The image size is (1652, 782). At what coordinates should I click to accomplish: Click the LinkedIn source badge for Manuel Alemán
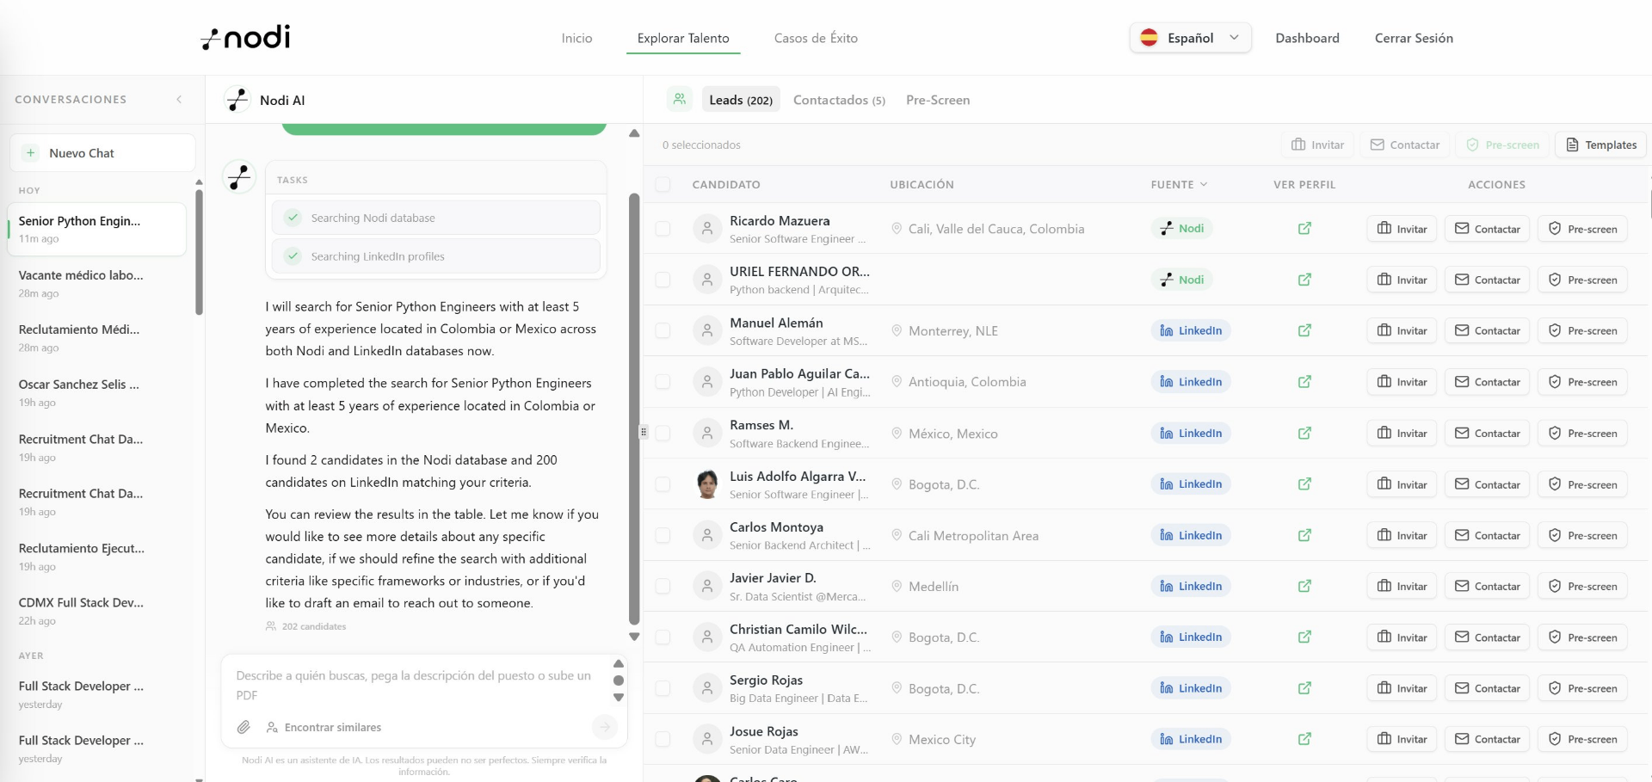(1191, 331)
